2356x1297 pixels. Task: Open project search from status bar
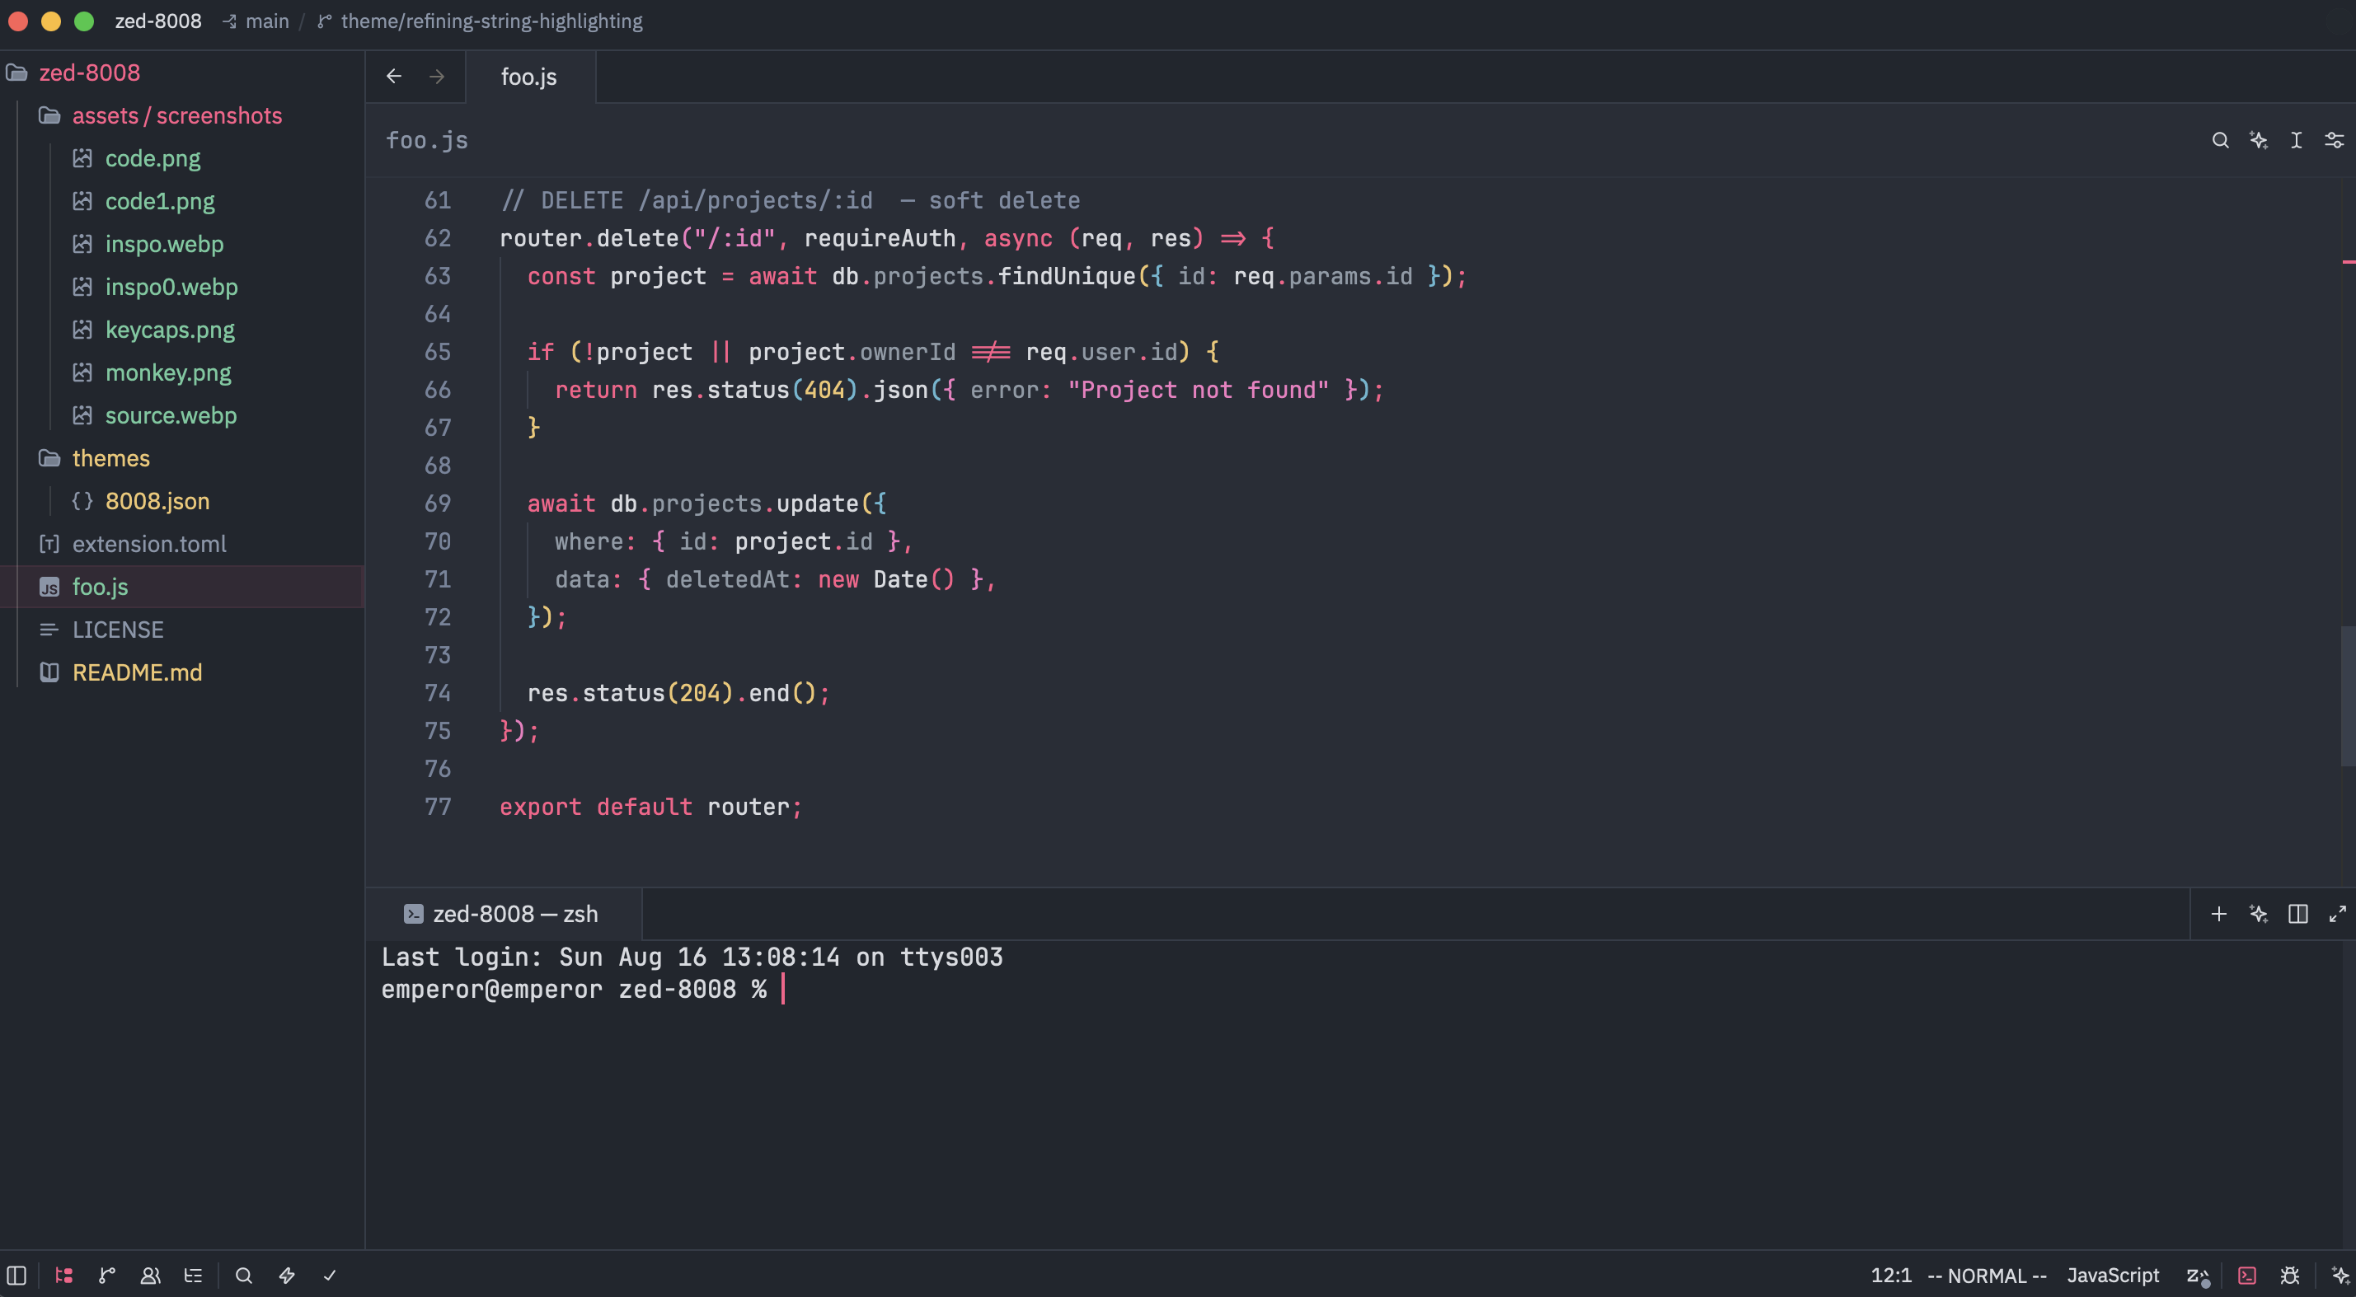pyautogui.click(x=243, y=1275)
